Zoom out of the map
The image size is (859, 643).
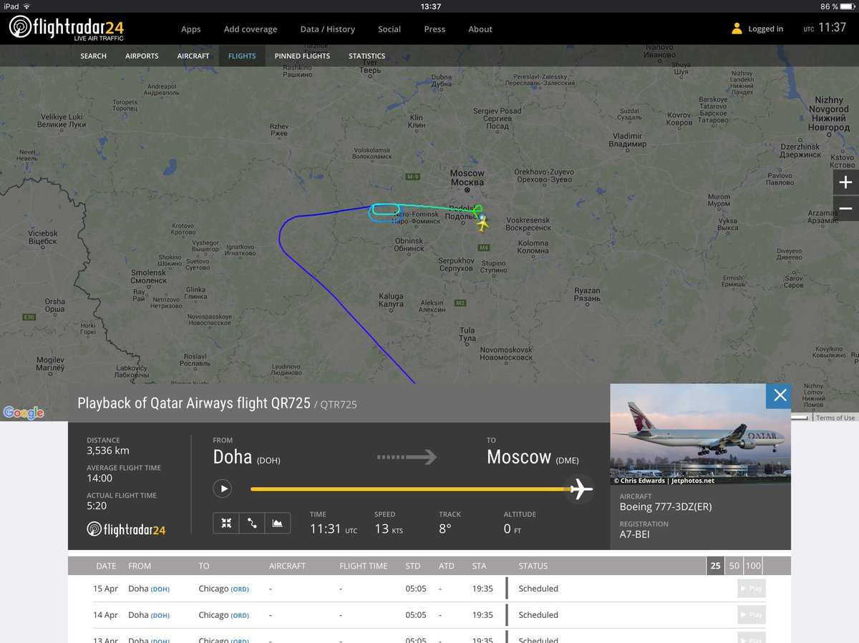[845, 208]
